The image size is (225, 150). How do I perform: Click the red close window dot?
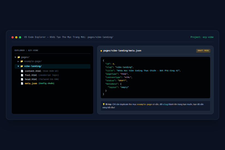13,37
